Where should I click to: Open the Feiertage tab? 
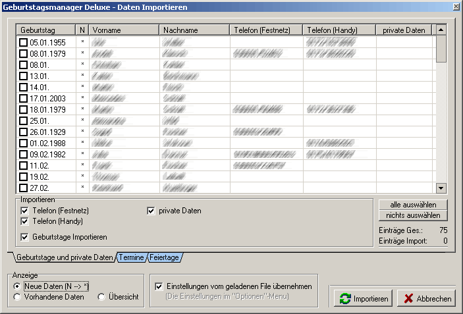pyautogui.click(x=164, y=257)
